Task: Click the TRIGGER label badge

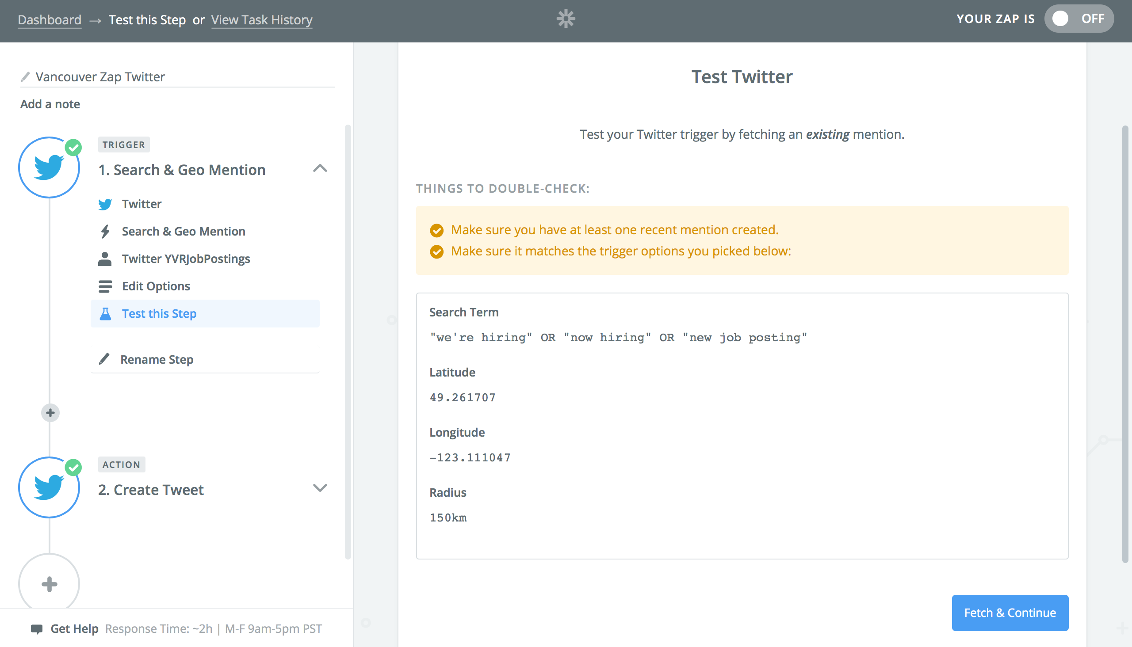Action: [124, 145]
